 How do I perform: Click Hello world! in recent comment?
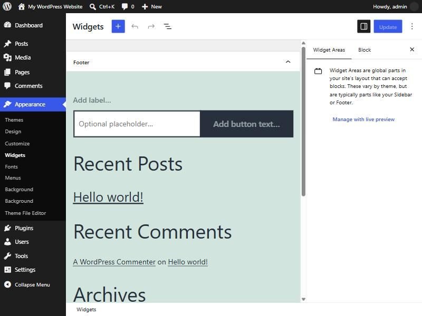pyautogui.click(x=188, y=262)
